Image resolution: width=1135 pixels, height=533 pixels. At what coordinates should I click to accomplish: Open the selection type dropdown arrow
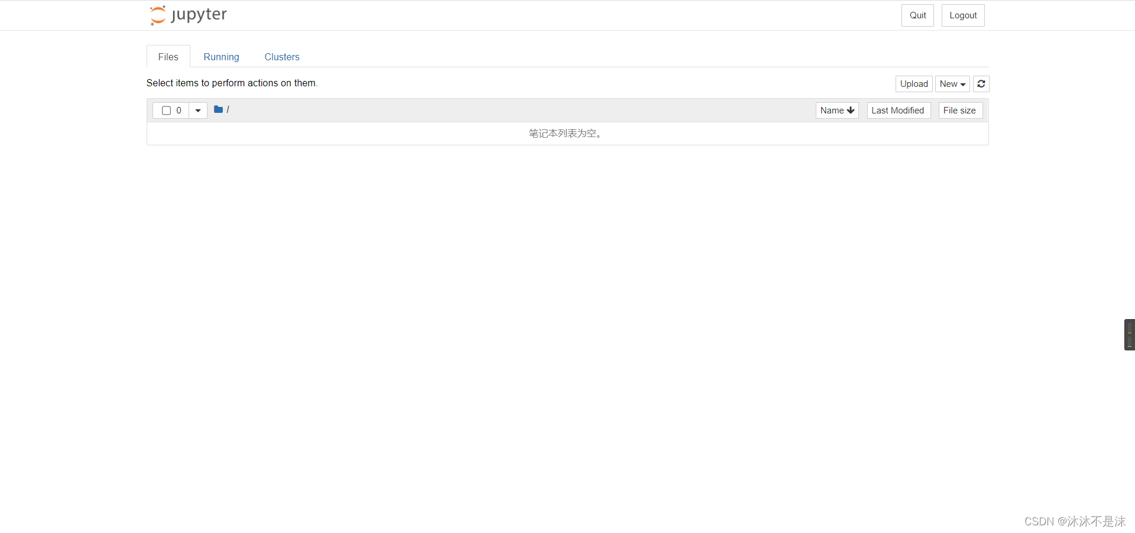[198, 110]
